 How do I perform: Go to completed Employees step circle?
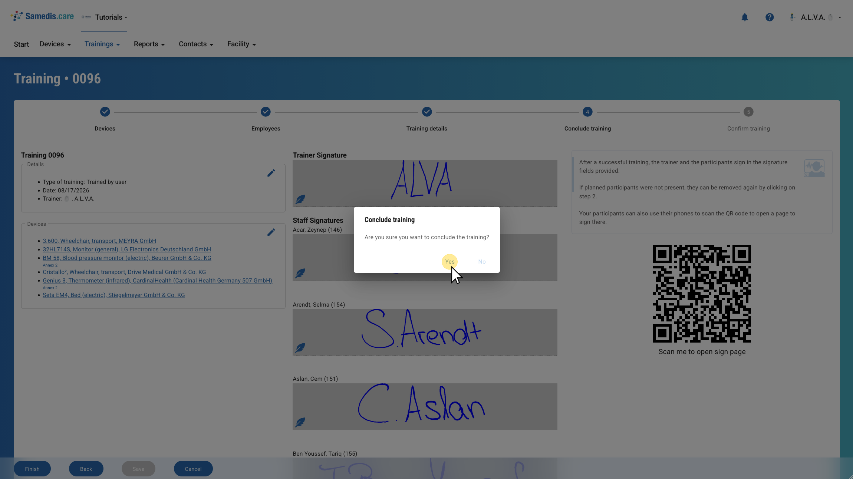pos(266,112)
